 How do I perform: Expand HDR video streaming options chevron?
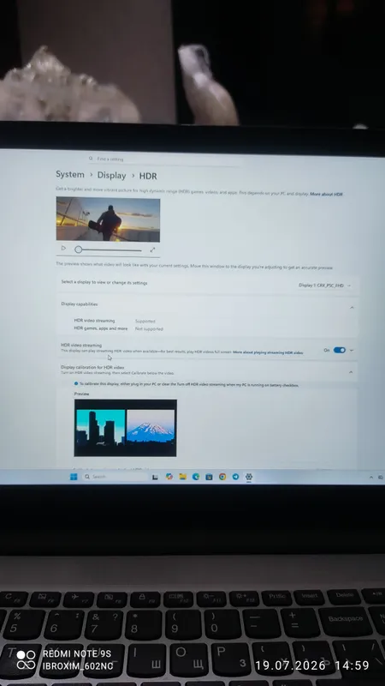(x=352, y=350)
